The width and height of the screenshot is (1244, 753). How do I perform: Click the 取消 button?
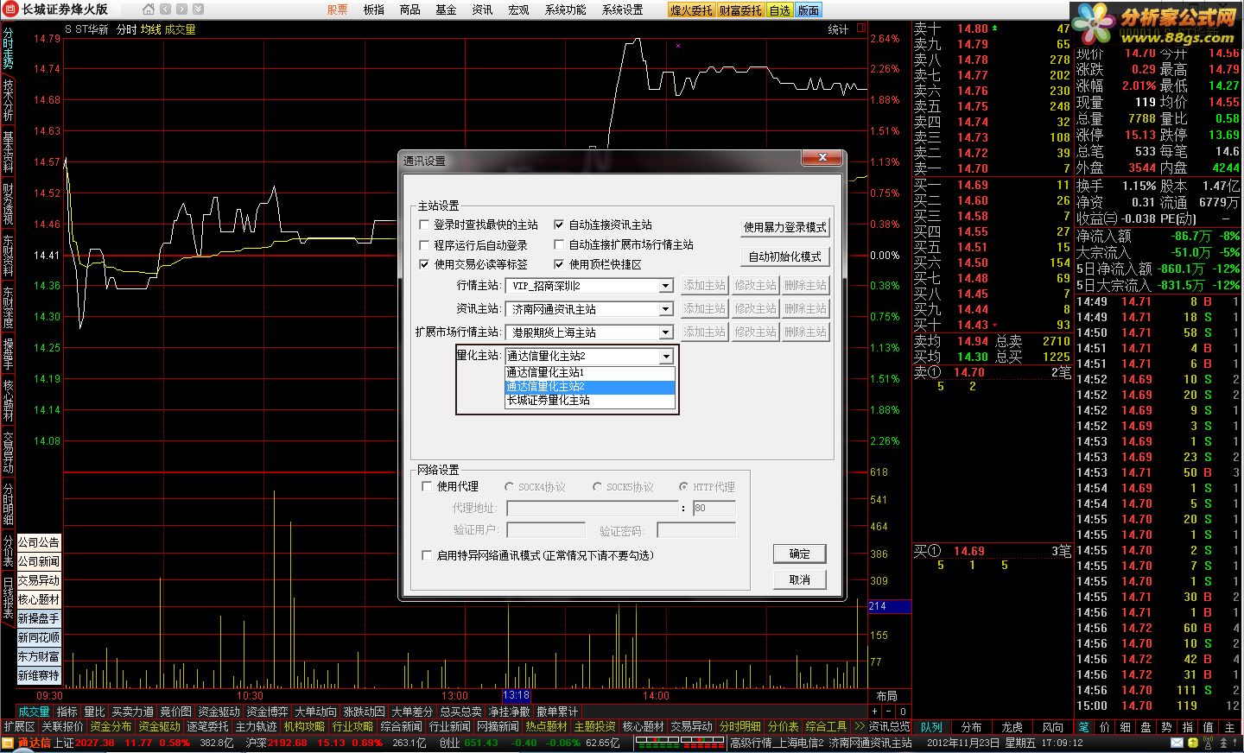pyautogui.click(x=800, y=579)
